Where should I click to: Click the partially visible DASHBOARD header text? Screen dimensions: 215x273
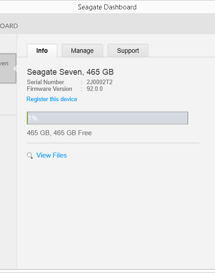(x=9, y=26)
